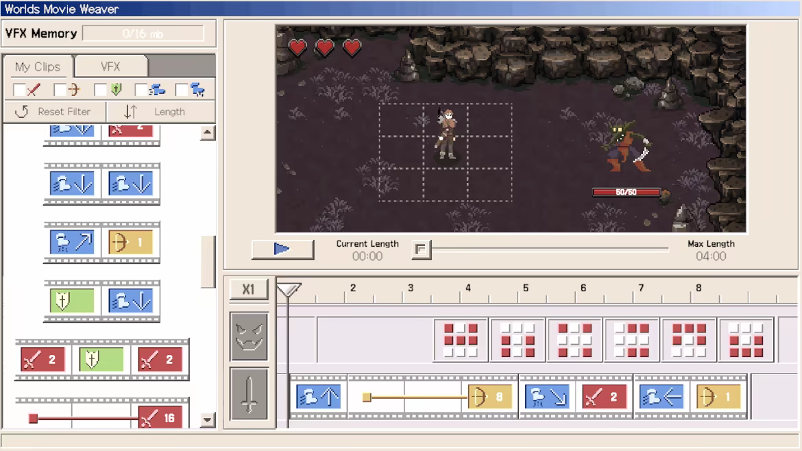Screen dimensions: 802x451
Task: Click the Reset Filter button
Action: (55, 112)
